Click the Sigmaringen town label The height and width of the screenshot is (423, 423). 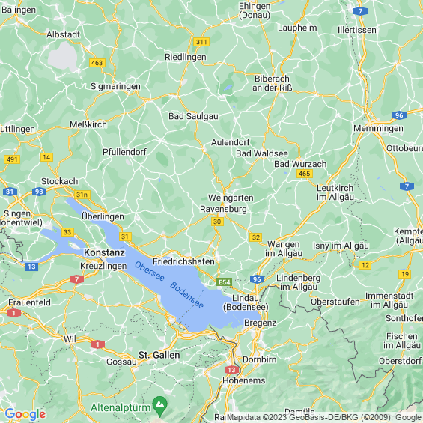pos(115,86)
